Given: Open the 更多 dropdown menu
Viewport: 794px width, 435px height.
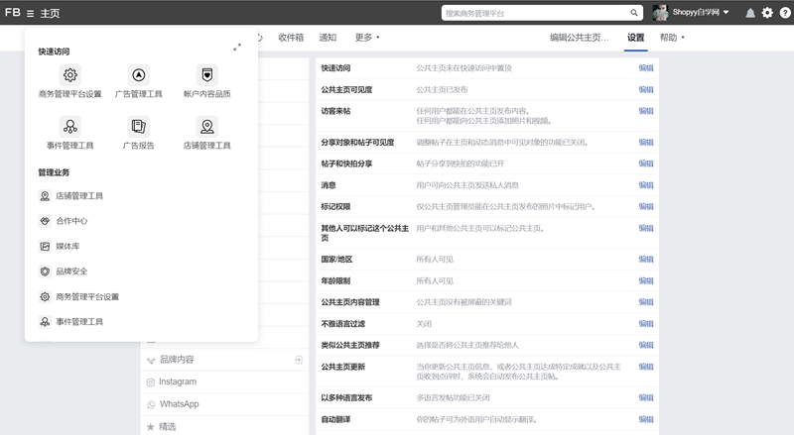Looking at the screenshot, I should (x=366, y=38).
